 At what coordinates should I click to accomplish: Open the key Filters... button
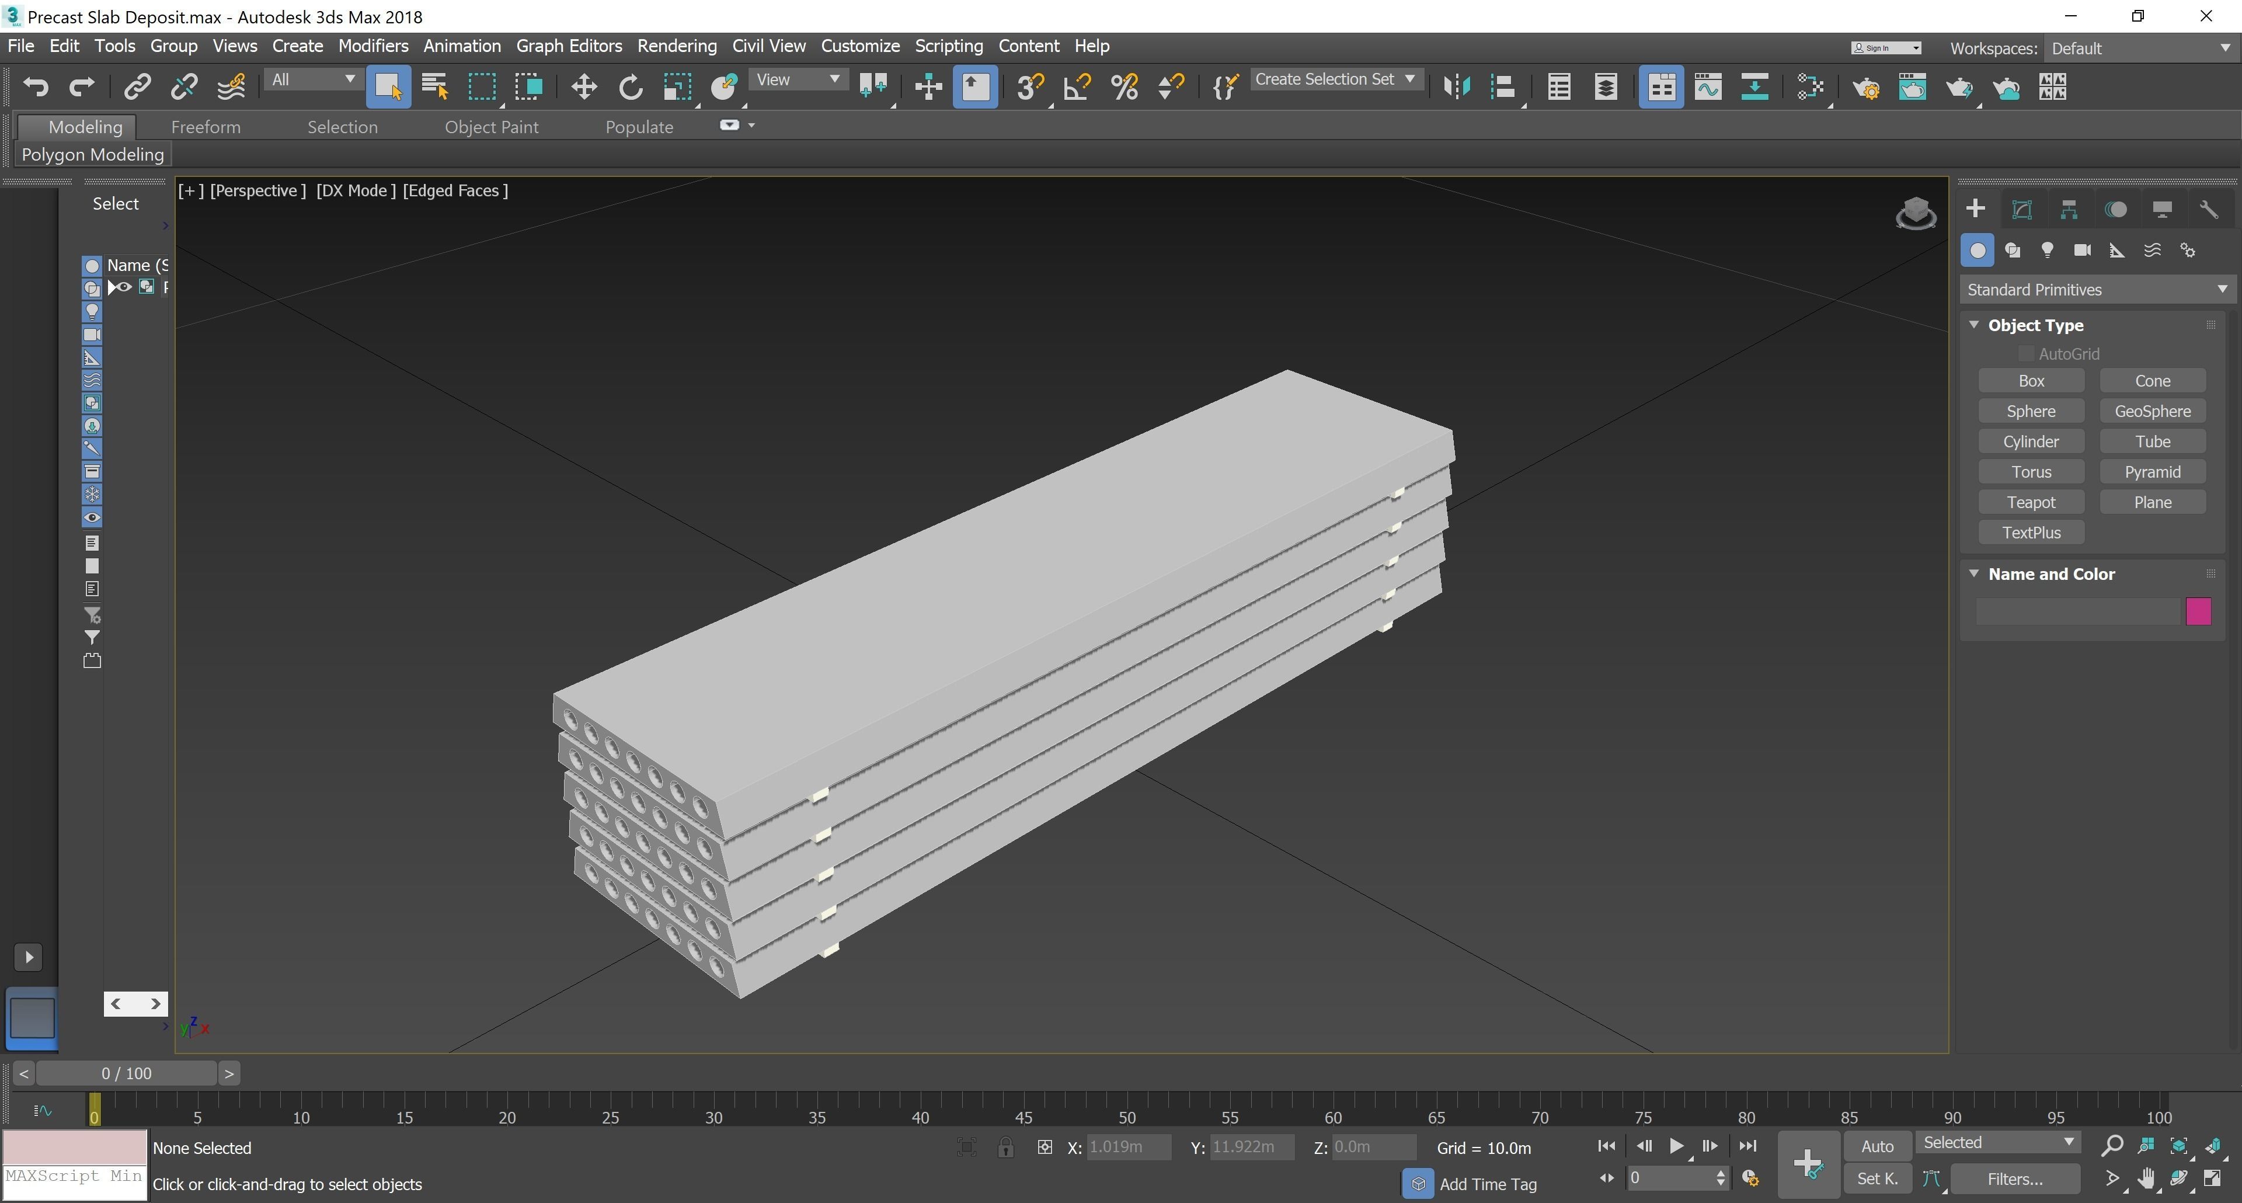click(x=2015, y=1178)
